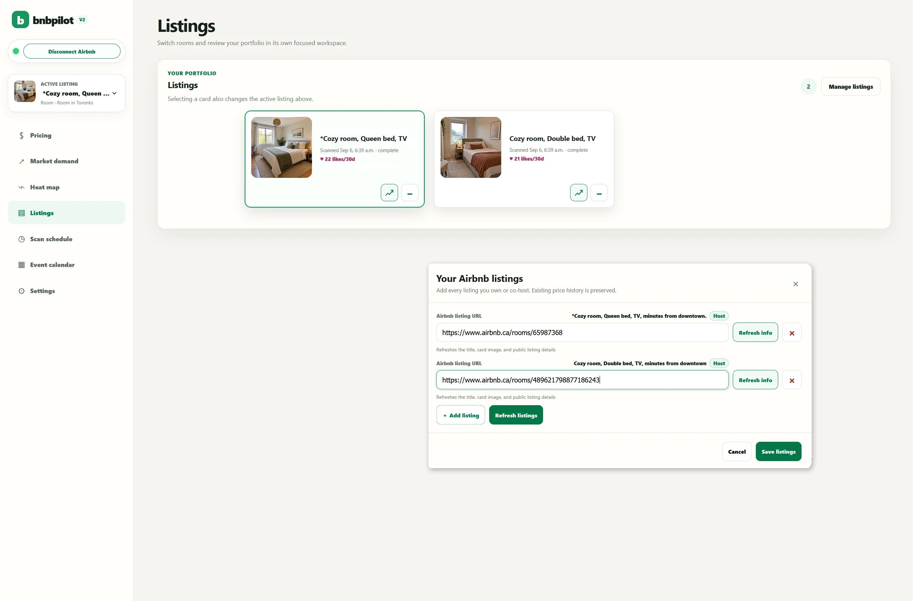Open trend chart icon on Queen bed card
The height and width of the screenshot is (601, 913).
pyautogui.click(x=389, y=192)
